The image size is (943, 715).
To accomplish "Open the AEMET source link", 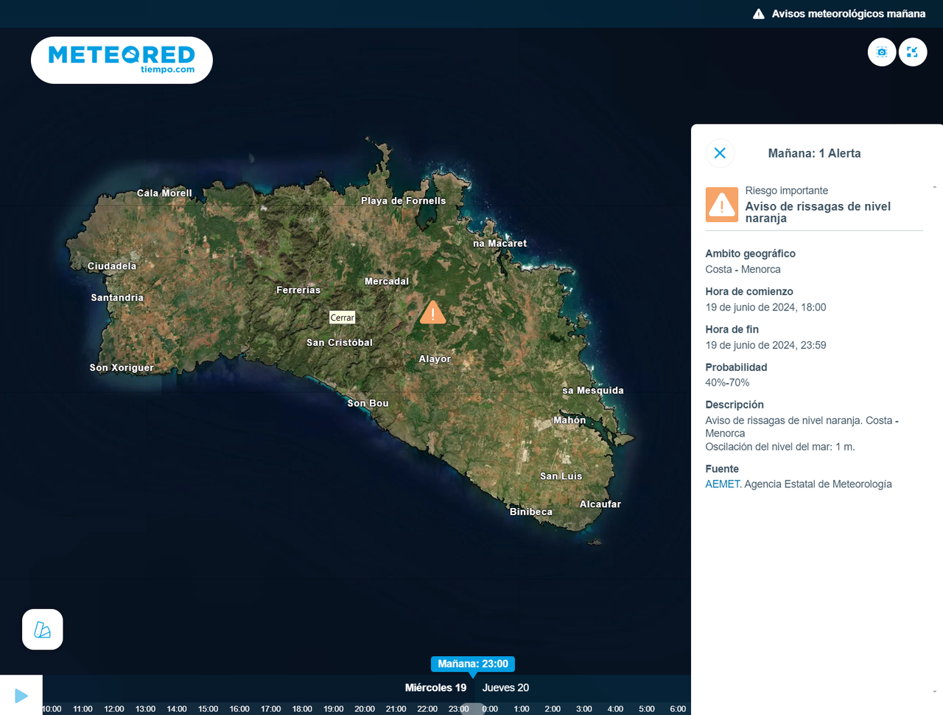I will coord(722,484).
